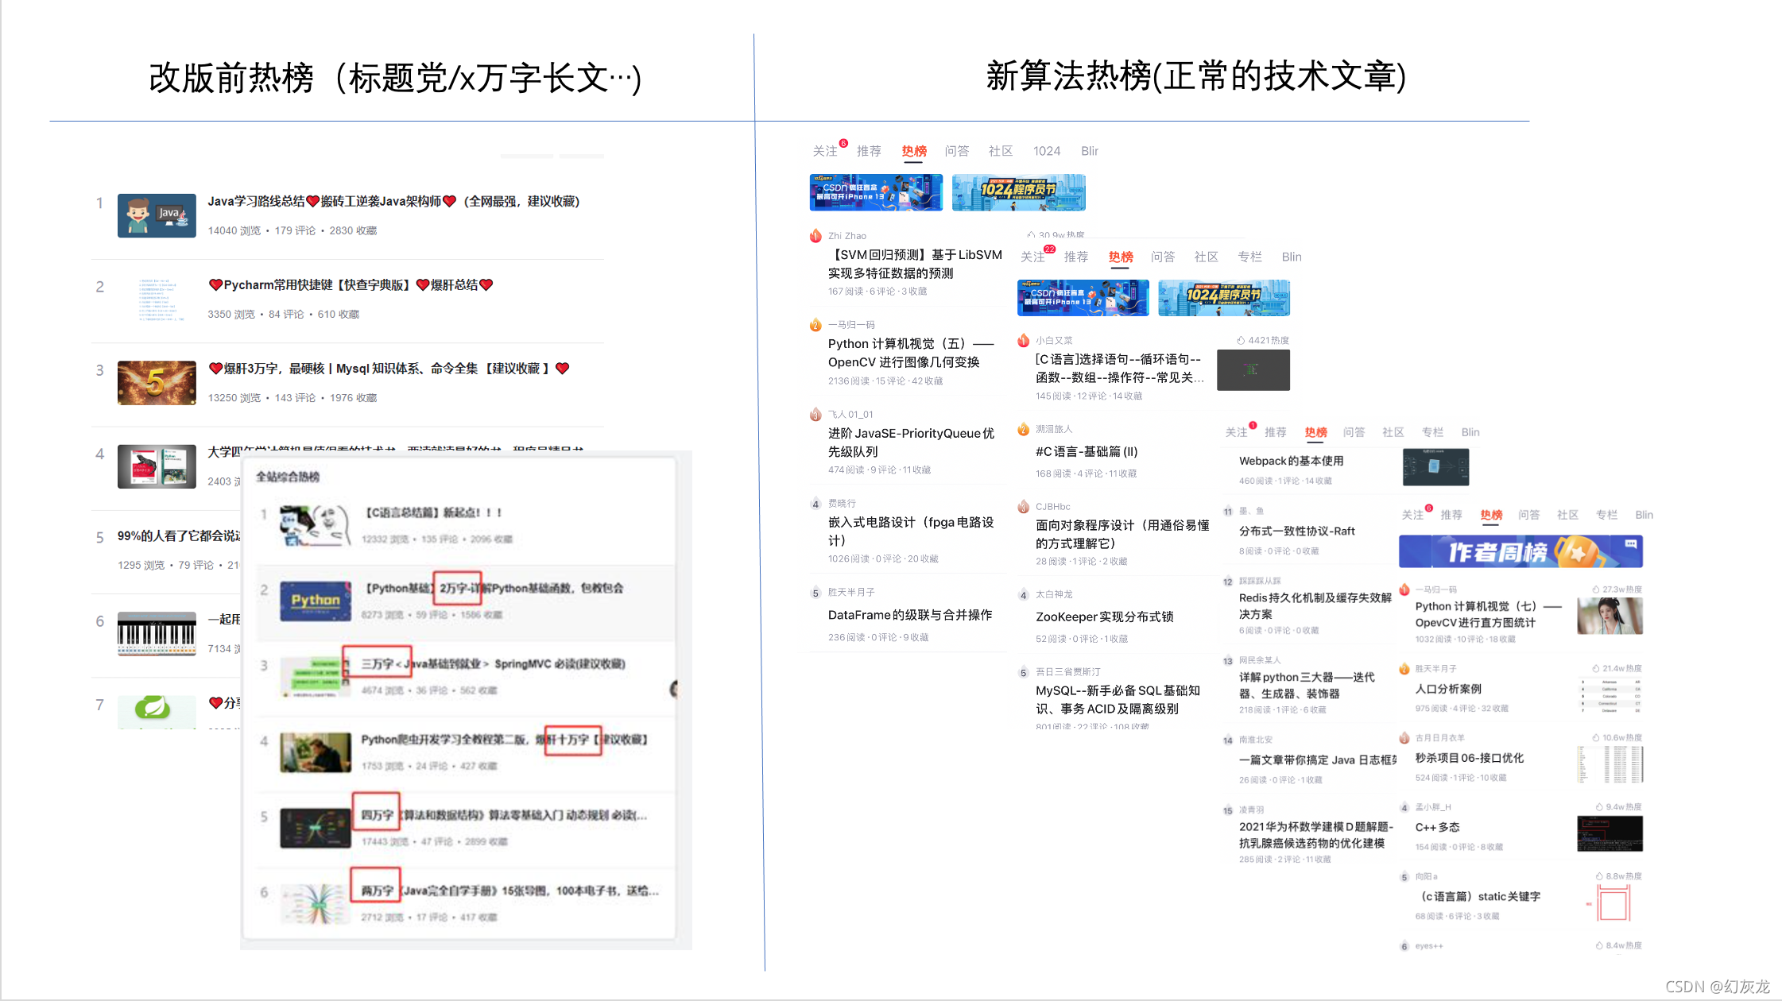Click flame icon beside 飞人01_01
This screenshot has width=1782, height=1001.
pyautogui.click(x=815, y=414)
